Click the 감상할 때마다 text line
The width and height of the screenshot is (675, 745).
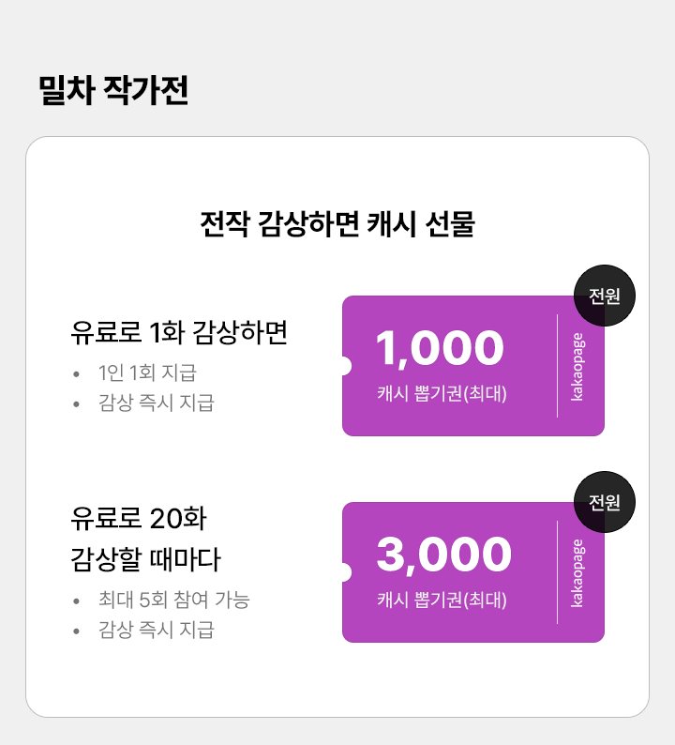[x=145, y=560]
